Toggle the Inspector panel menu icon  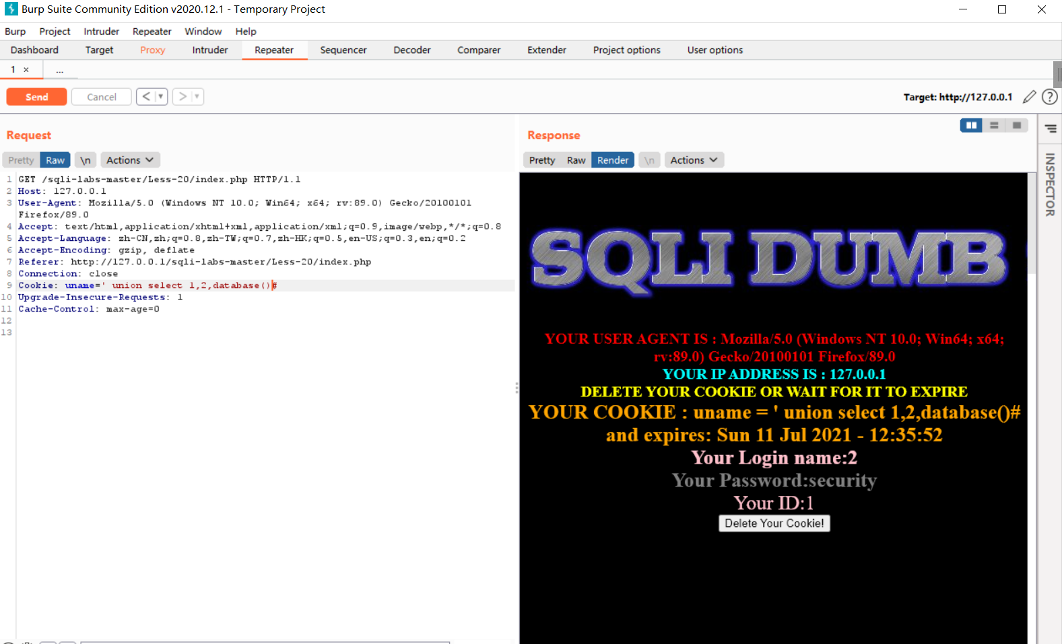coord(1051,129)
